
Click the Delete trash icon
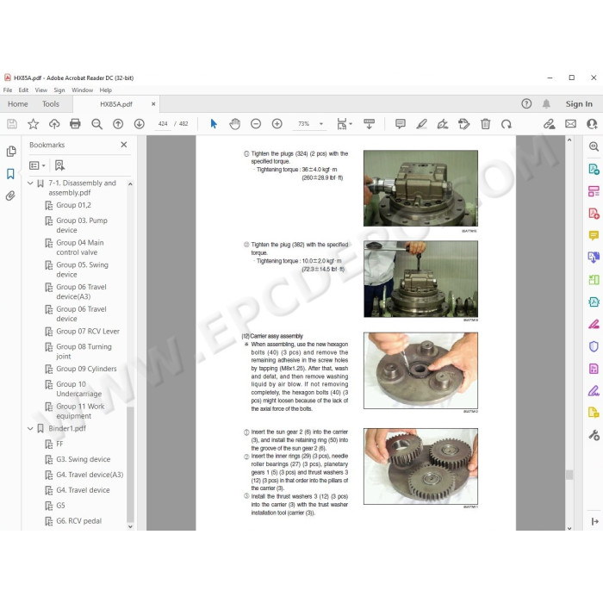(x=485, y=124)
